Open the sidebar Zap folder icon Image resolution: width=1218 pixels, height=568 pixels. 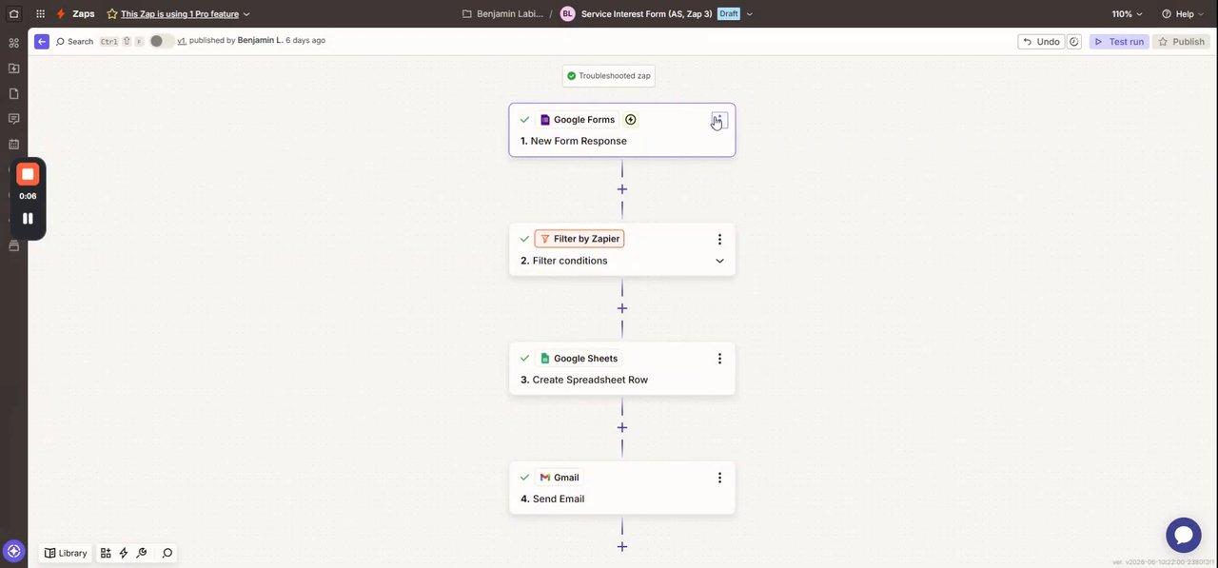pos(13,69)
